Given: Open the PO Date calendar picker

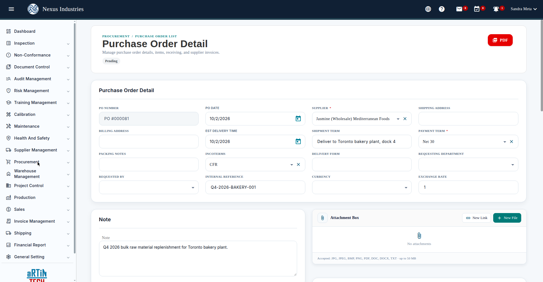Looking at the screenshot, I should point(298,119).
